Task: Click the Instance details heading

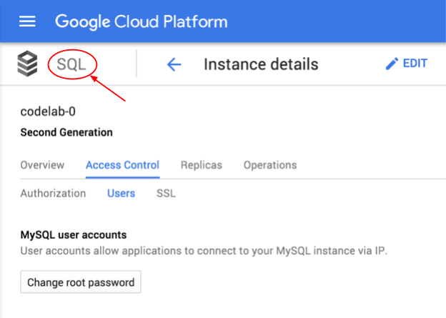Action: (261, 64)
